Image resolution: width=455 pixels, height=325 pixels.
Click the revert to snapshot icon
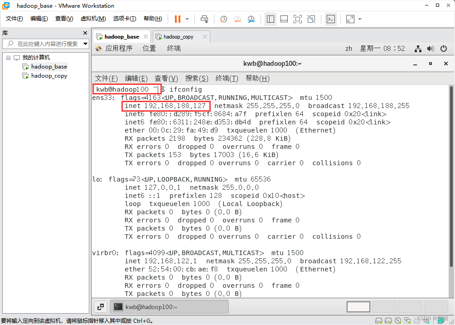[237, 19]
